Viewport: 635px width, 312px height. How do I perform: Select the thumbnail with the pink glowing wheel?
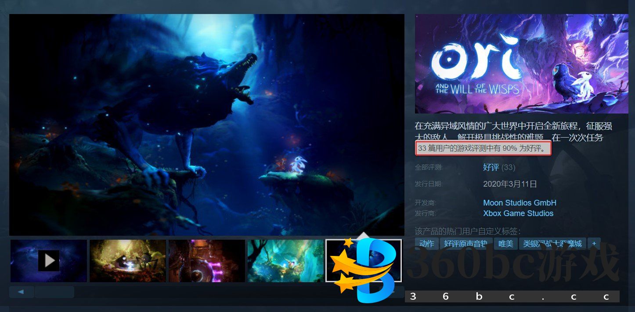(206, 260)
